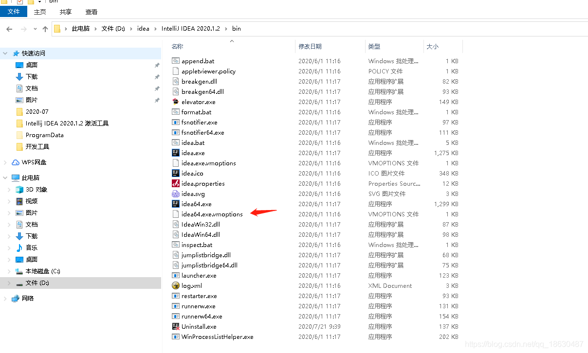
Task: Collapse the 快速访问 tree node
Action: [5, 53]
